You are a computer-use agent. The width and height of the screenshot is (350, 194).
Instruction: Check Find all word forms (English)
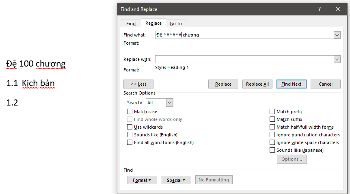[x=130, y=142]
